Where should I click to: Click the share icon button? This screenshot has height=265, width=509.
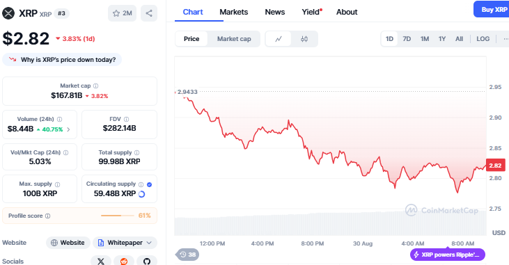pyautogui.click(x=149, y=13)
